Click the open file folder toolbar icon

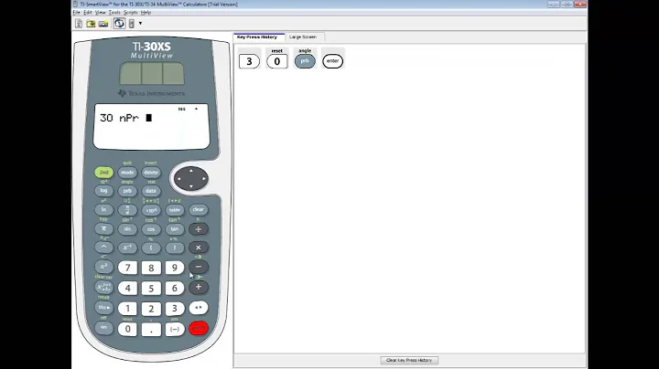point(91,24)
